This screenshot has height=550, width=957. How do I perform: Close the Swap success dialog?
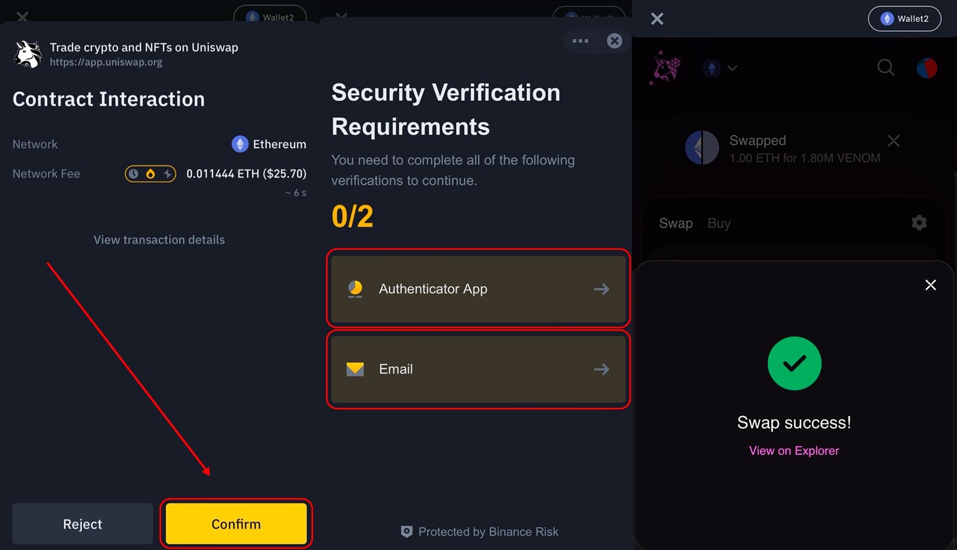(930, 285)
